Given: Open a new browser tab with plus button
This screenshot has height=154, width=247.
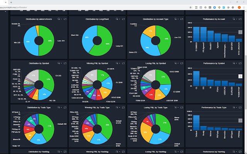Looking at the screenshot, I should point(11,2).
